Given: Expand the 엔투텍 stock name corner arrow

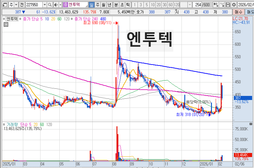Looking at the screenshot, I should coord(87,6).
